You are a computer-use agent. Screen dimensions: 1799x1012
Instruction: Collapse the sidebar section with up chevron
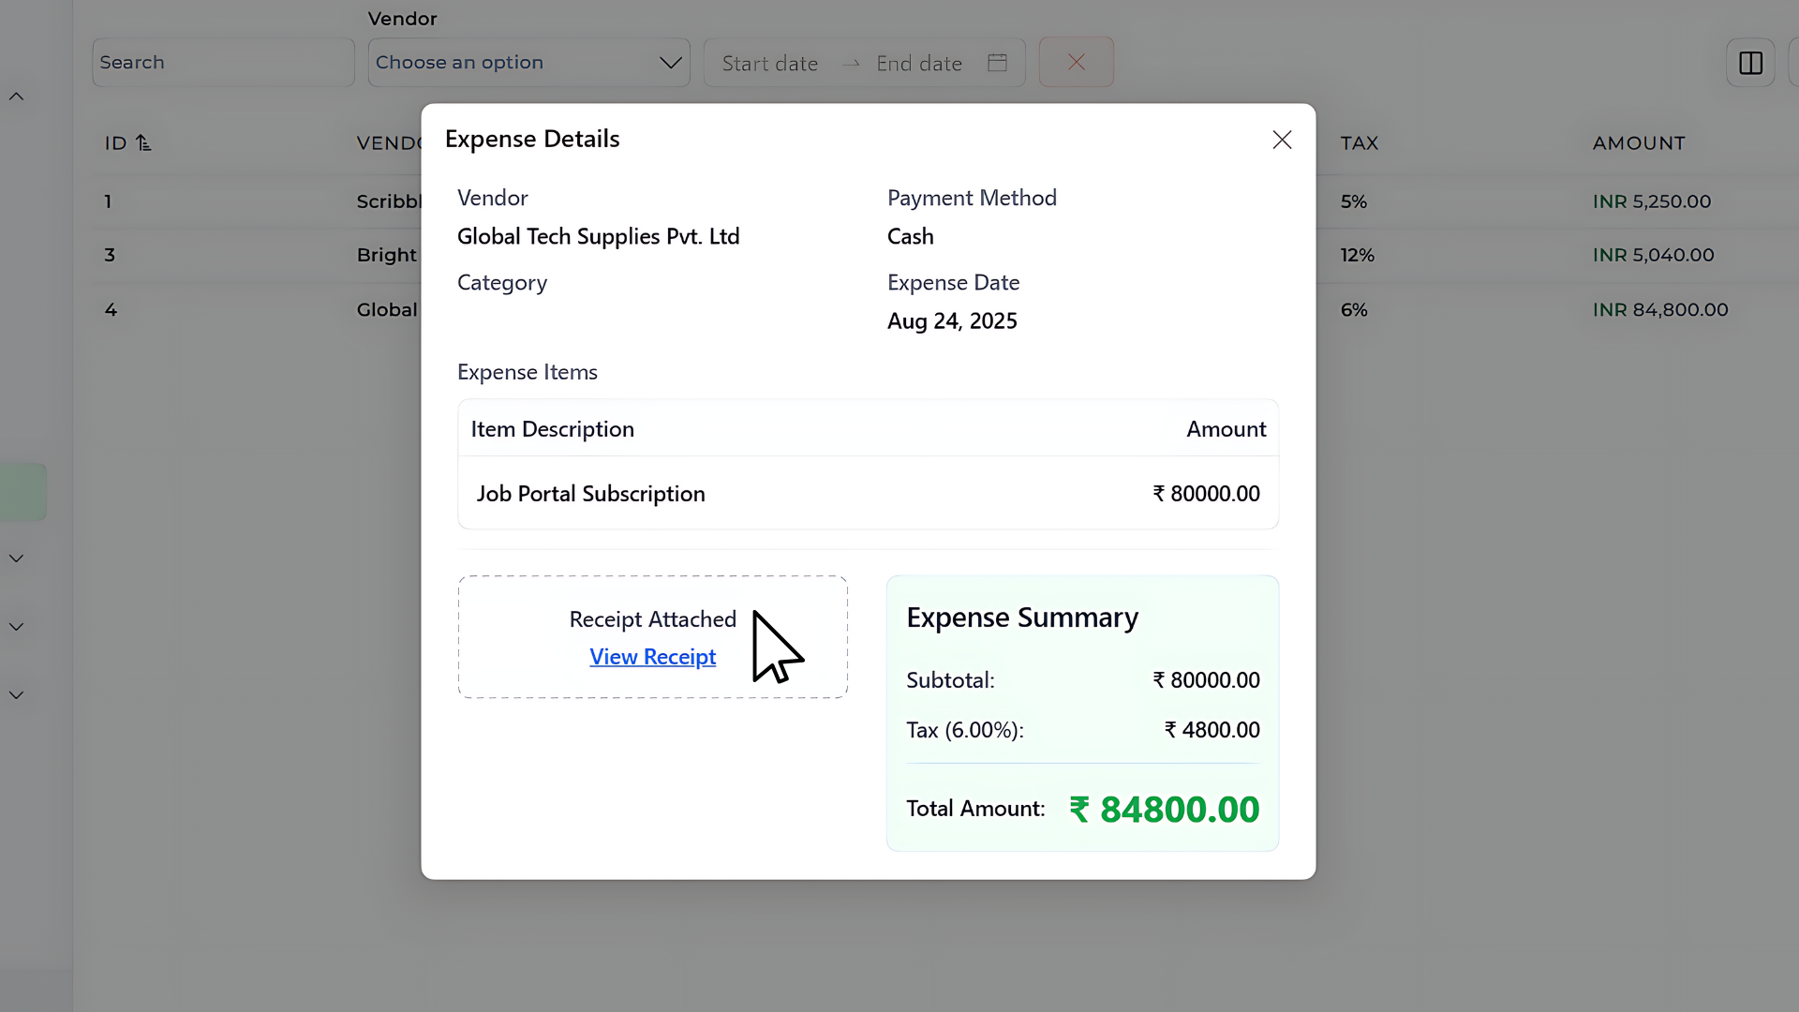click(16, 97)
